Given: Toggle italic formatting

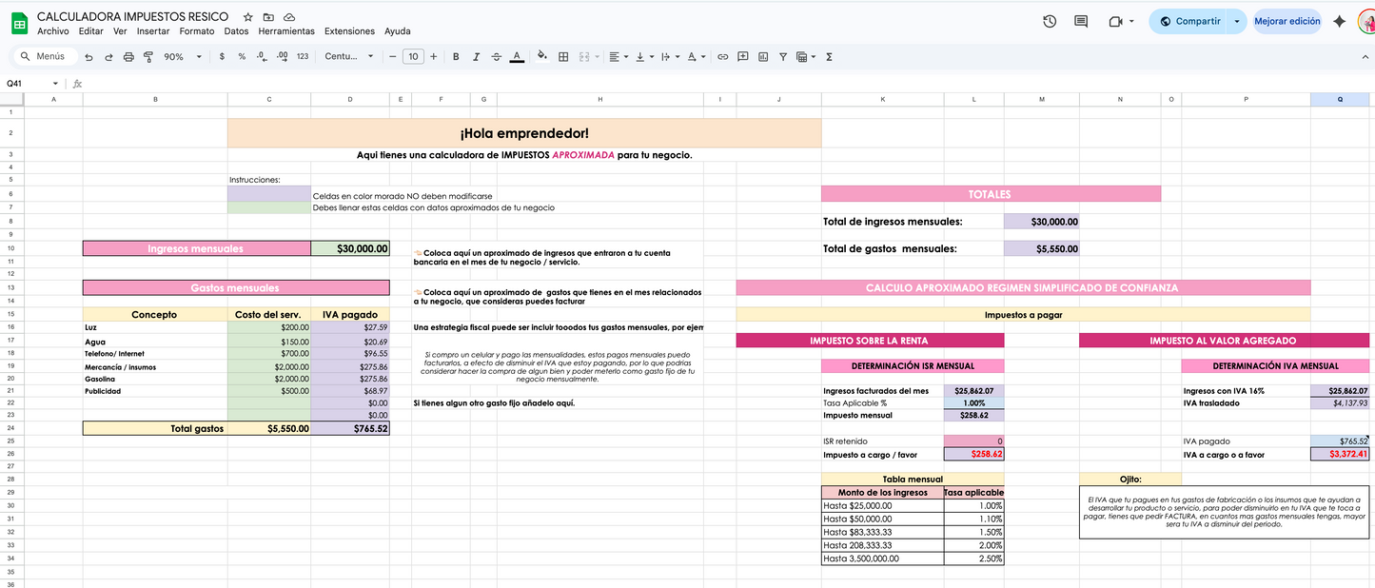Looking at the screenshot, I should pos(477,56).
